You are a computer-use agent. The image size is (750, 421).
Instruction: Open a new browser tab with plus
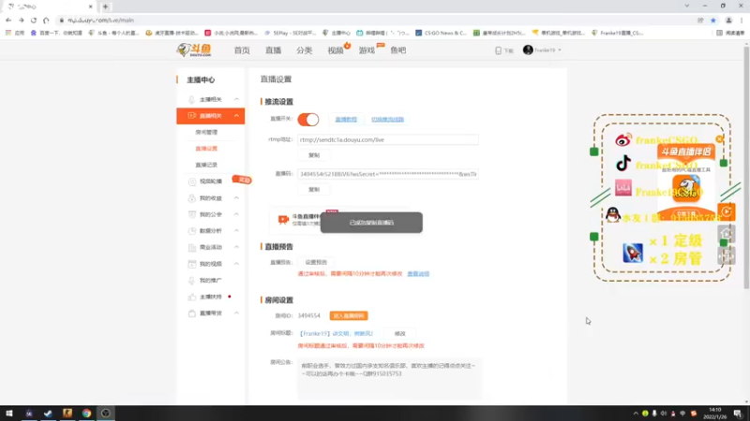(x=105, y=7)
